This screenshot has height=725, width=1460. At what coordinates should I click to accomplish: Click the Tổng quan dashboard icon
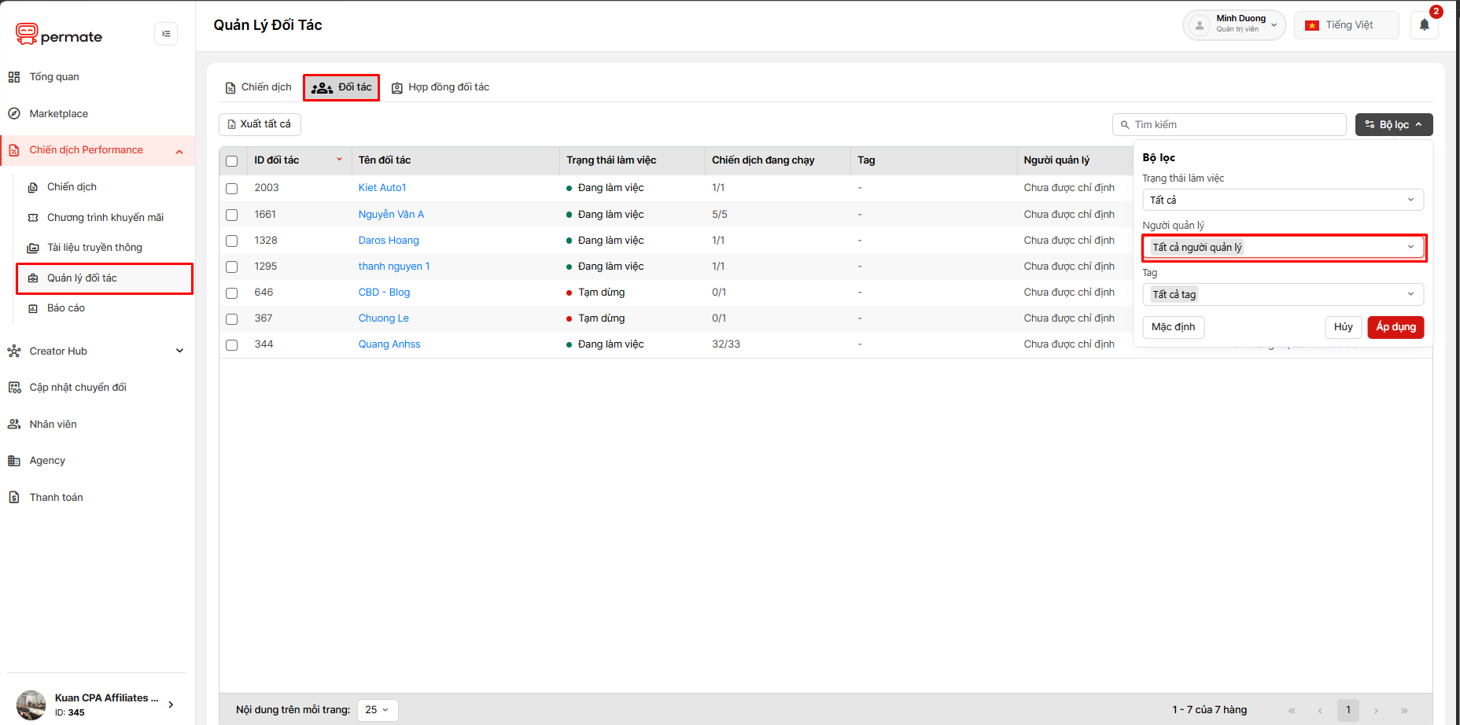click(14, 77)
